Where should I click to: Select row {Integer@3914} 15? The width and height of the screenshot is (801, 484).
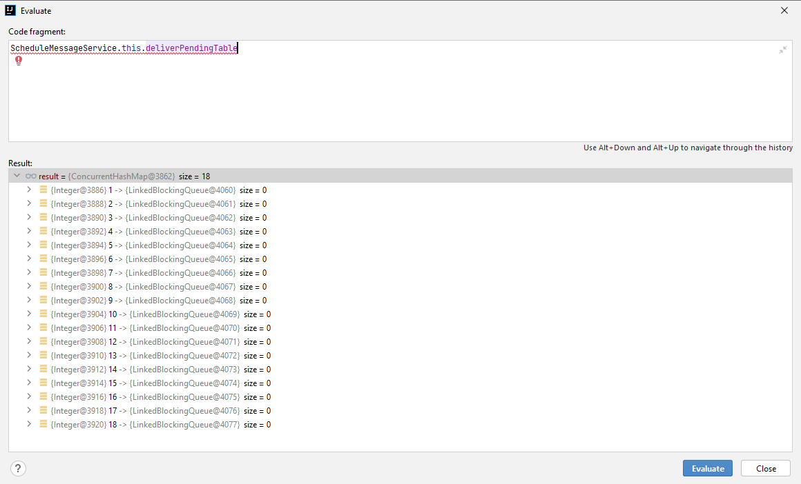click(x=400, y=383)
